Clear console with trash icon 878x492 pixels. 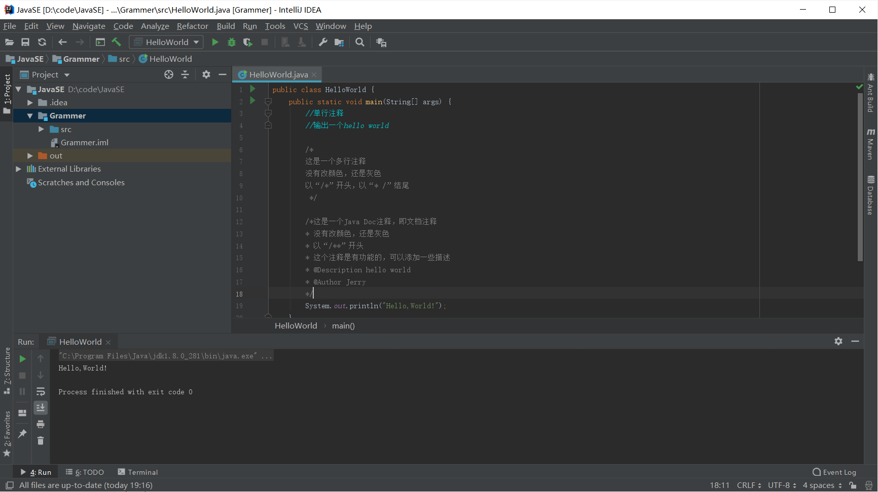41,440
